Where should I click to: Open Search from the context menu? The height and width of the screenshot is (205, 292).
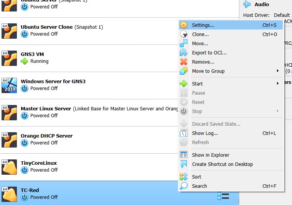click(231, 186)
